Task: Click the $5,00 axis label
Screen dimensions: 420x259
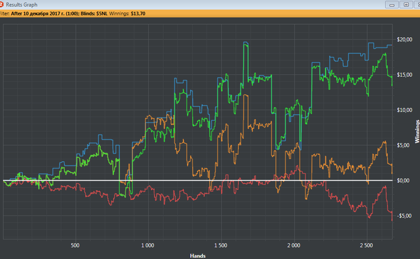Action: click(x=404, y=145)
